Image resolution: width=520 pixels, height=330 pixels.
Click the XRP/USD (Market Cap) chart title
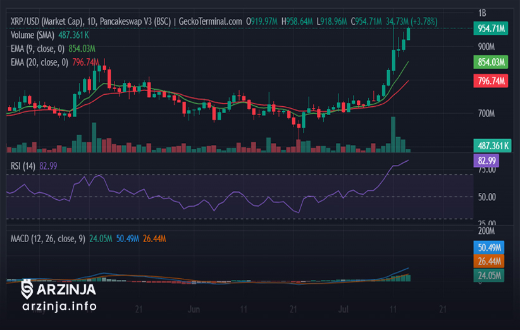(x=46, y=21)
